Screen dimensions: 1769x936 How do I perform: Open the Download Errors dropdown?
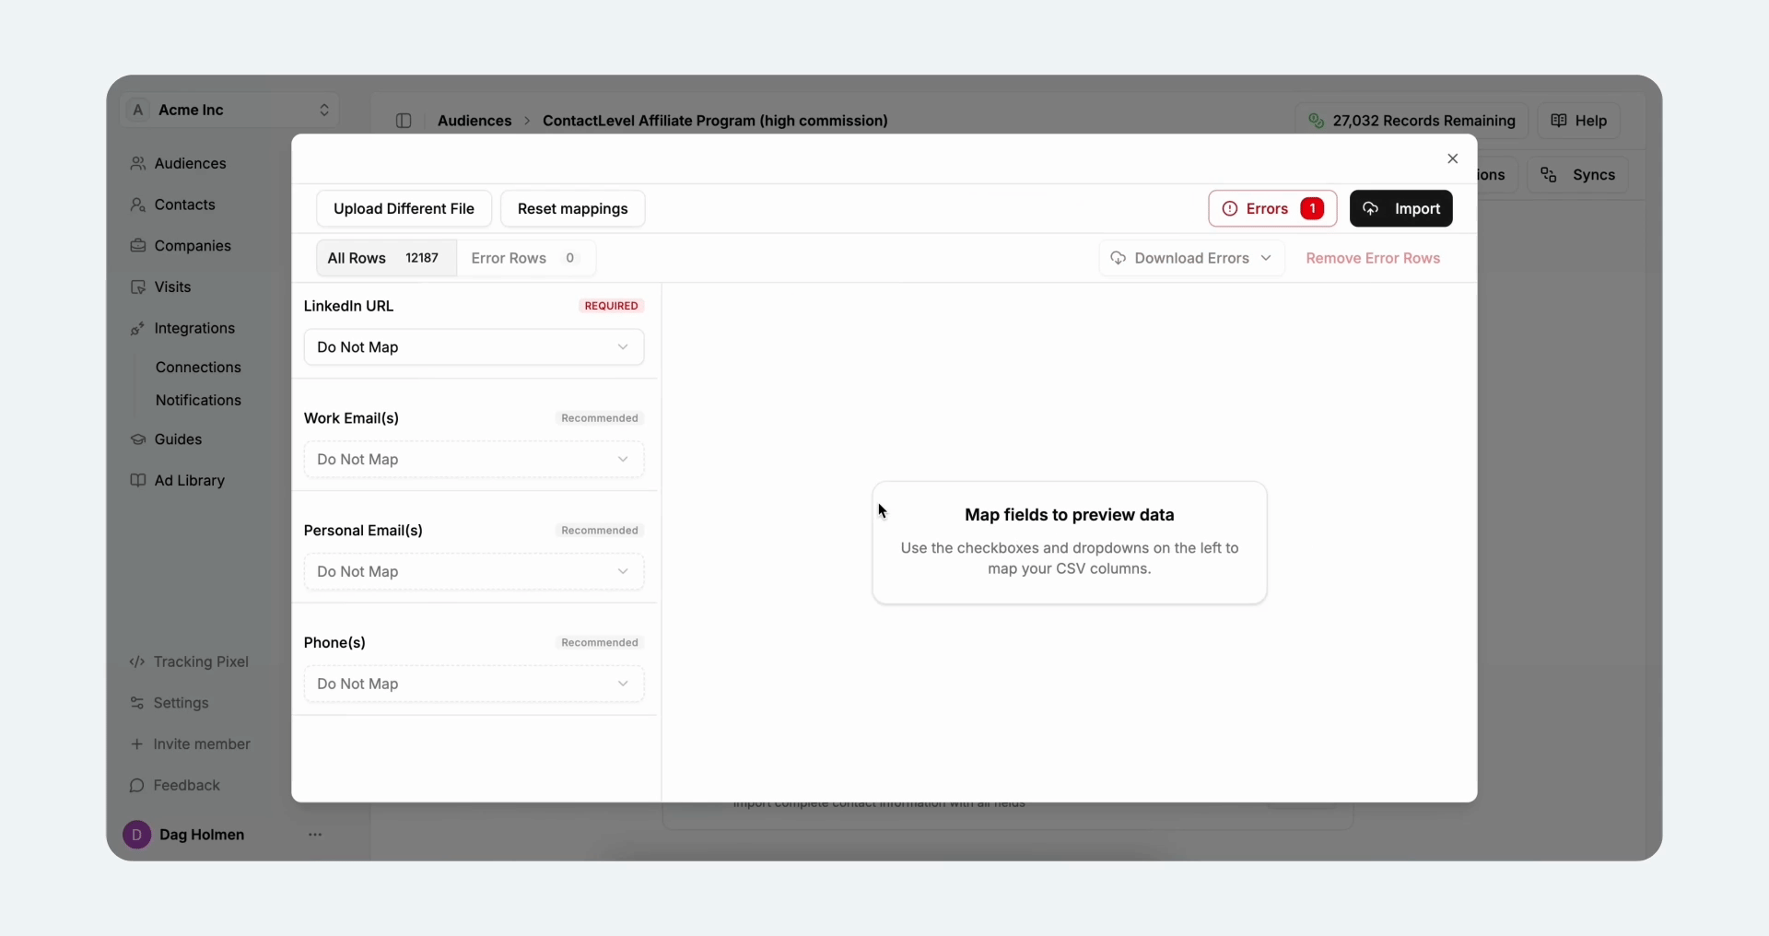[1191, 258]
